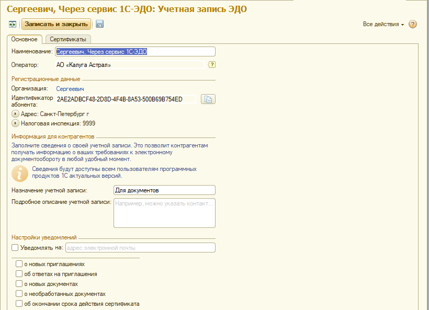429x310 pixels.
Task: Open help with the question mark icon
Action: click(413, 25)
